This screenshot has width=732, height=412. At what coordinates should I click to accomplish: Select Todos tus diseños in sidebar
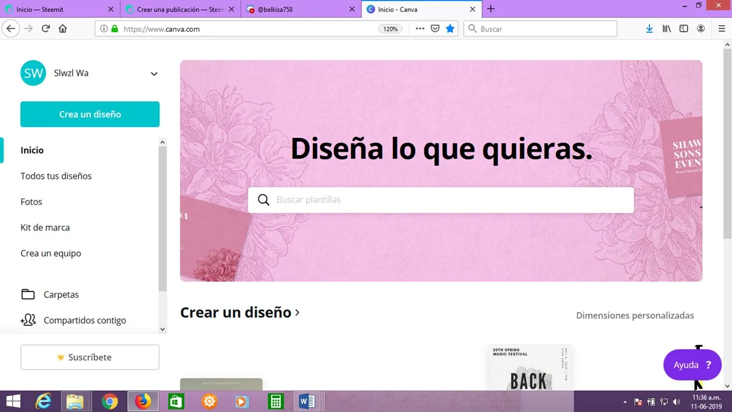(x=56, y=176)
